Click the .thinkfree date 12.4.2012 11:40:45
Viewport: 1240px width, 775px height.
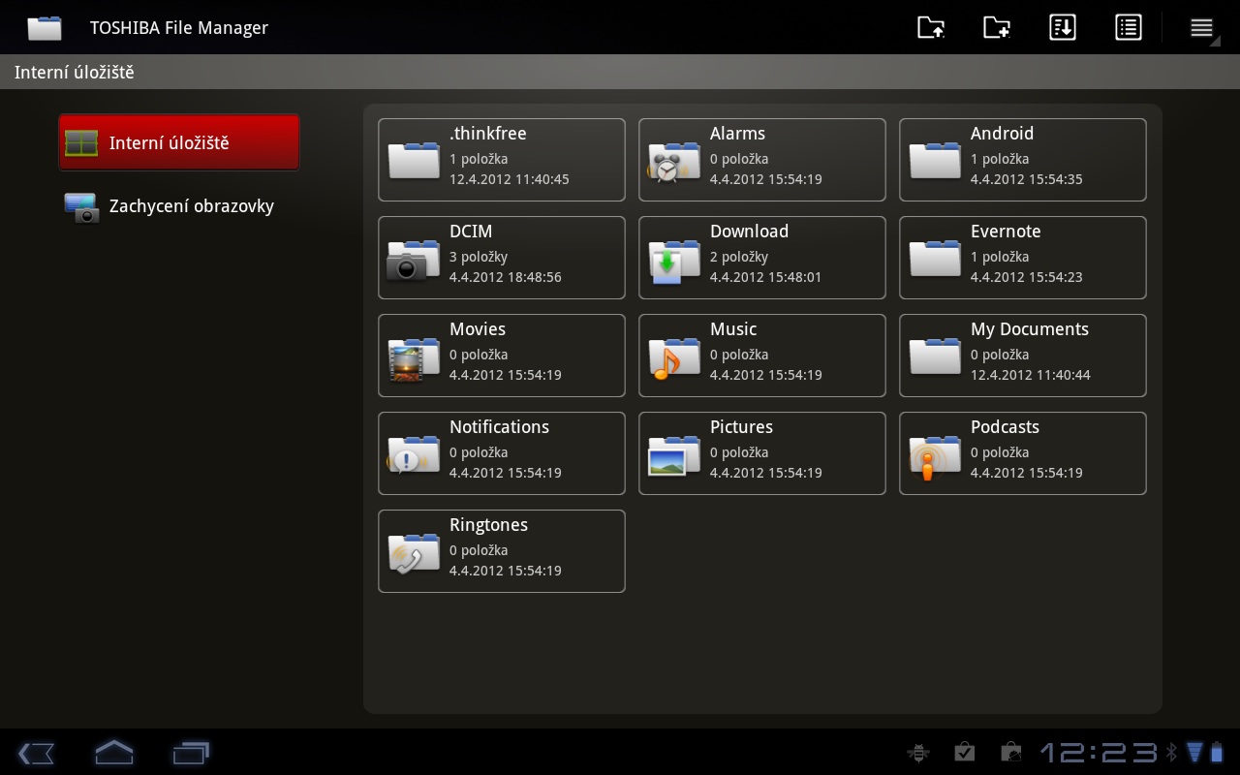(x=510, y=179)
